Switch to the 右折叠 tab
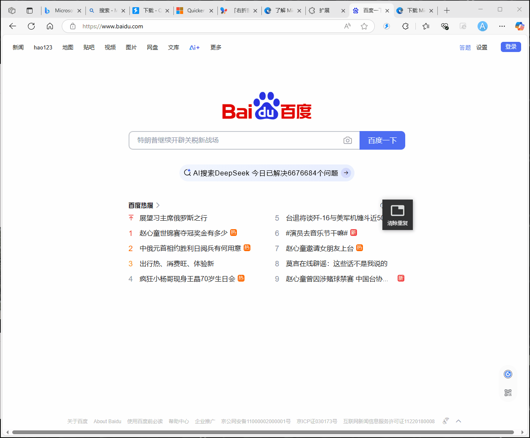 click(x=239, y=11)
